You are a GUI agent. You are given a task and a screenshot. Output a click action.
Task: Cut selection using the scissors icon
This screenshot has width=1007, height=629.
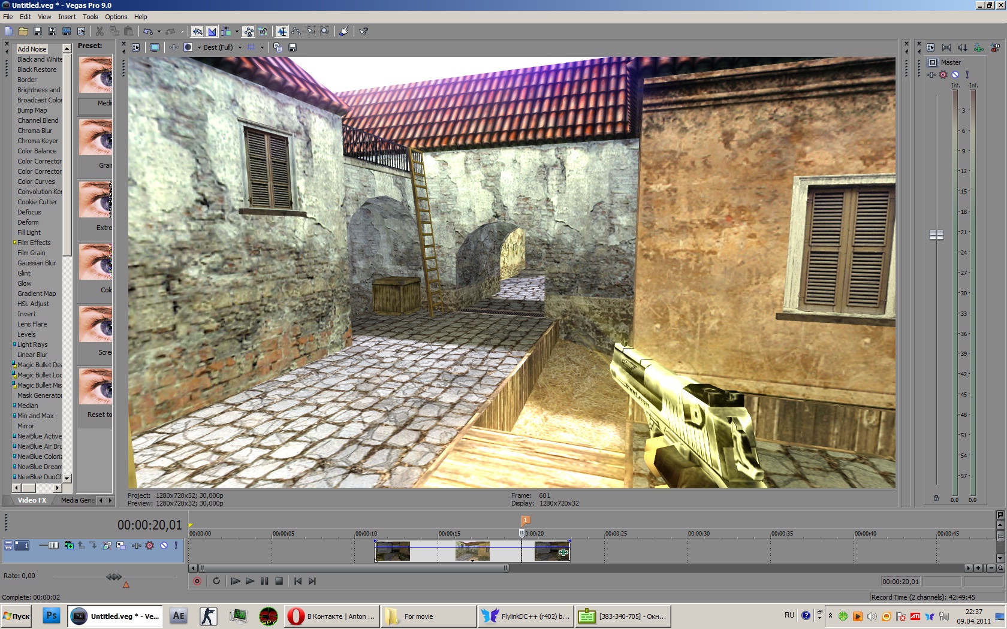point(100,31)
